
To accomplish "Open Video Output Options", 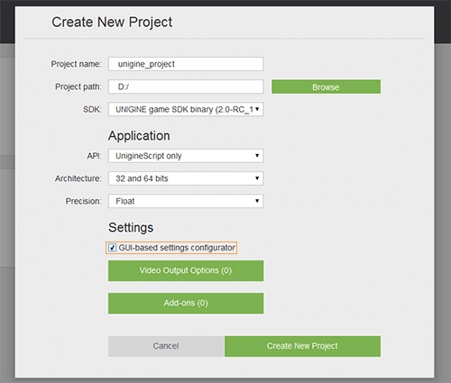I will [x=186, y=270].
